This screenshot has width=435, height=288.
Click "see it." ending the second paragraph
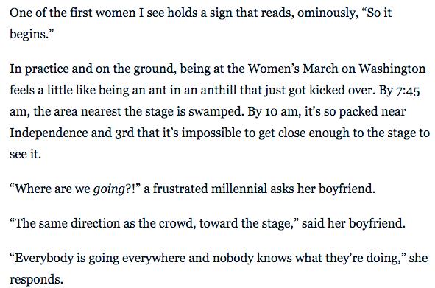pyautogui.click(x=25, y=154)
